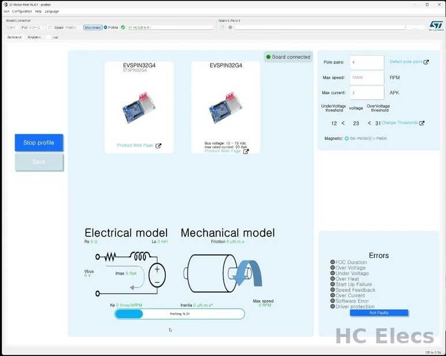This screenshot has height=356, width=446.
Task: Click the Disconnect button
Action: coord(93,28)
